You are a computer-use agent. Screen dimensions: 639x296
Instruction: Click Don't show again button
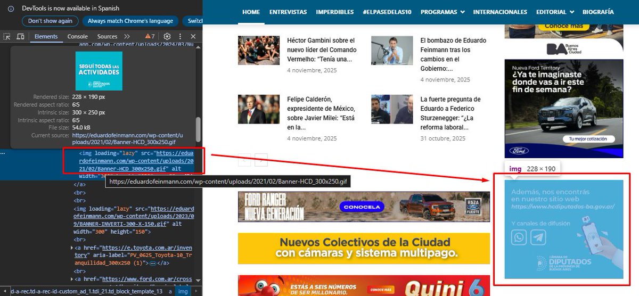pos(50,21)
